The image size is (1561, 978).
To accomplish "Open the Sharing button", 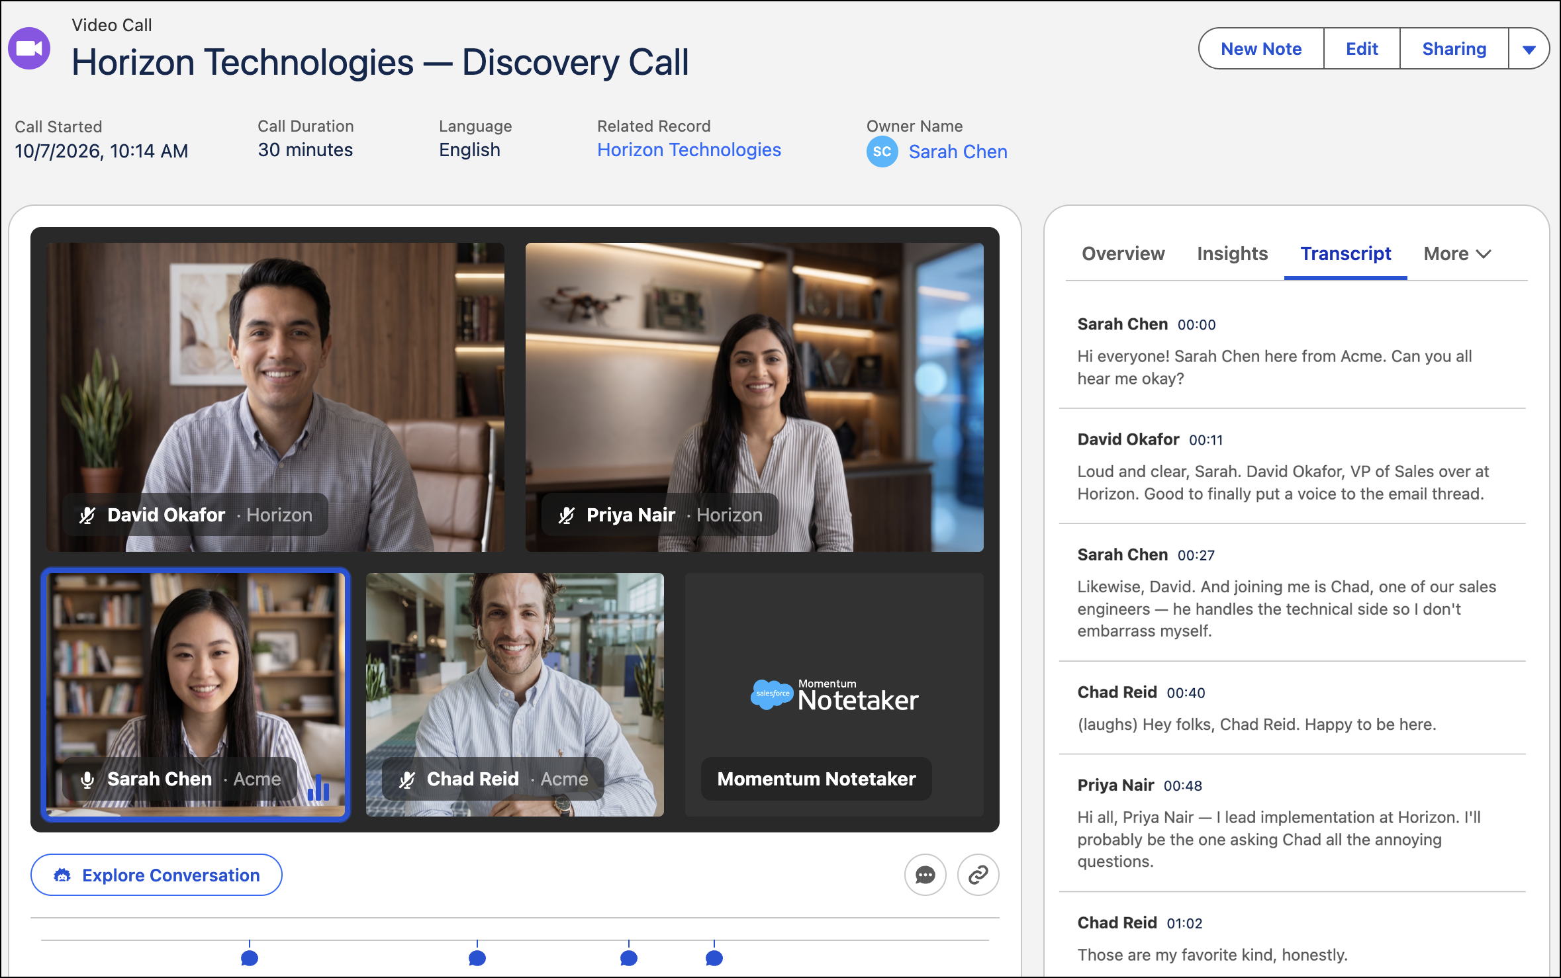I will click(1454, 48).
